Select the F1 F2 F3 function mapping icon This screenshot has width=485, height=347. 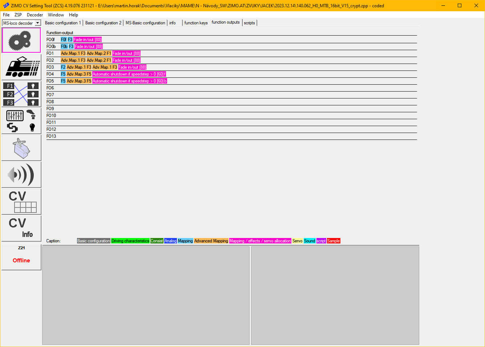tap(21, 94)
